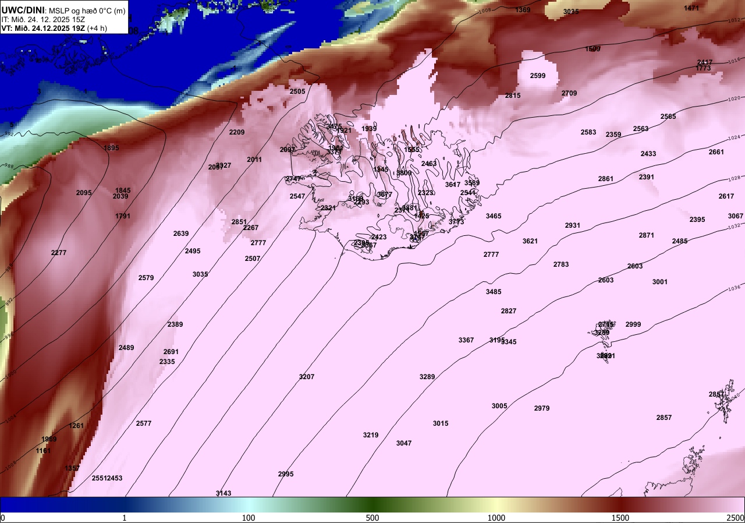Click the height value 2577
The height and width of the screenshot is (523, 745).
[144, 423]
